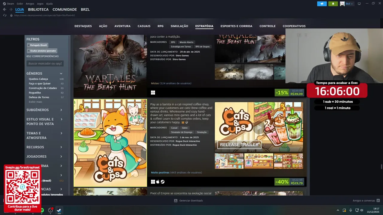The width and height of the screenshot is (383, 215).
Task: Open Gerenciar downloads
Action: point(189,201)
